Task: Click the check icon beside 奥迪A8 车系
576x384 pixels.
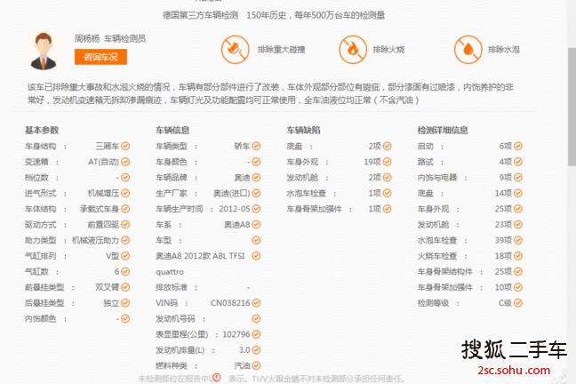Action: [x=256, y=225]
